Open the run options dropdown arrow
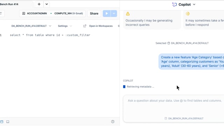 [114, 13]
